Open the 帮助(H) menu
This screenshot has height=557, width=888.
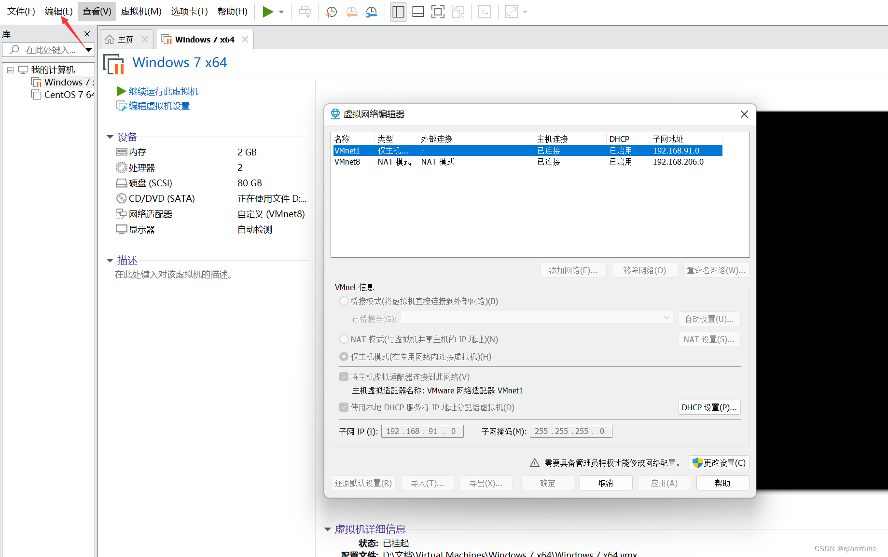[232, 11]
